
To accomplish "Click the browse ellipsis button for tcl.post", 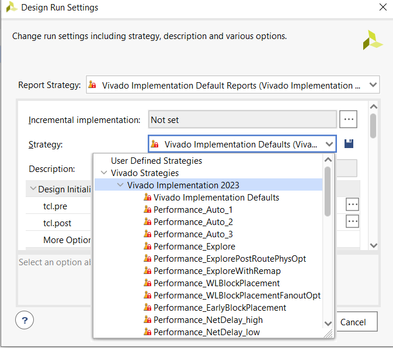I will [352, 222].
